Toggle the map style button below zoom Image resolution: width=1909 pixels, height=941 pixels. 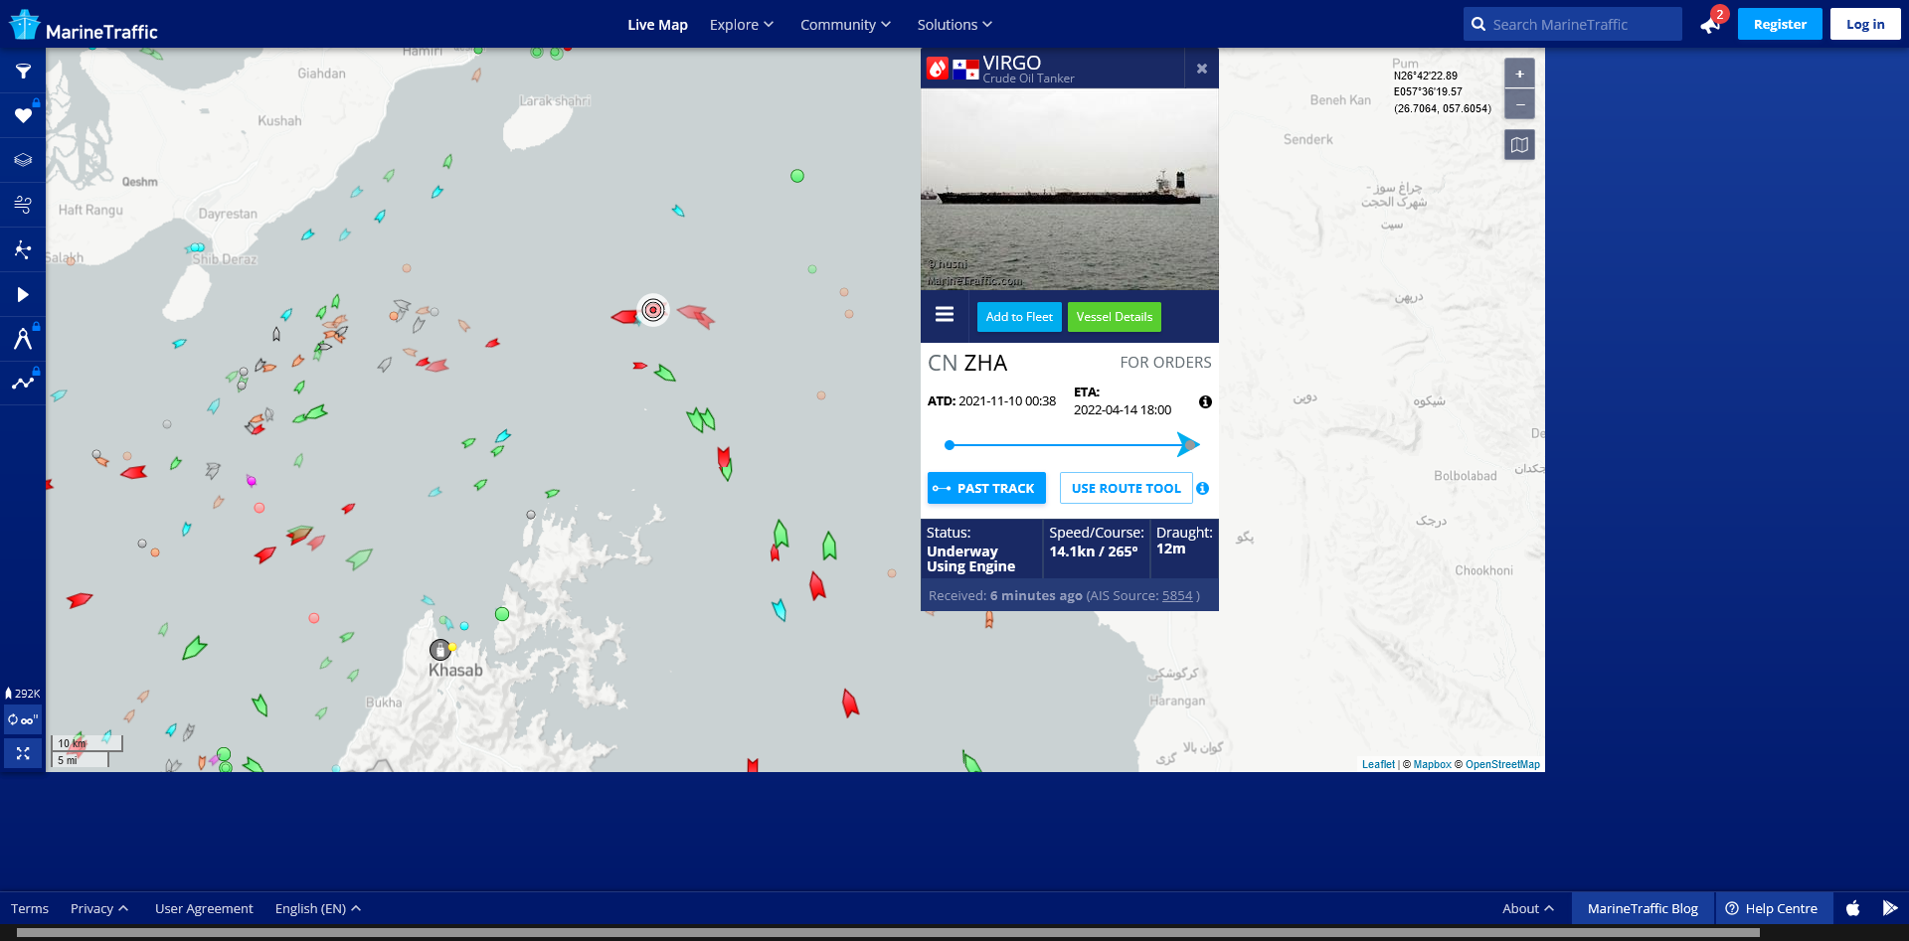[1519, 145]
